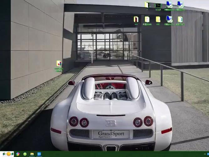The height and width of the screenshot is (157, 209).
Task: Select the 4.mp4 video file icon
Action: [158, 6]
